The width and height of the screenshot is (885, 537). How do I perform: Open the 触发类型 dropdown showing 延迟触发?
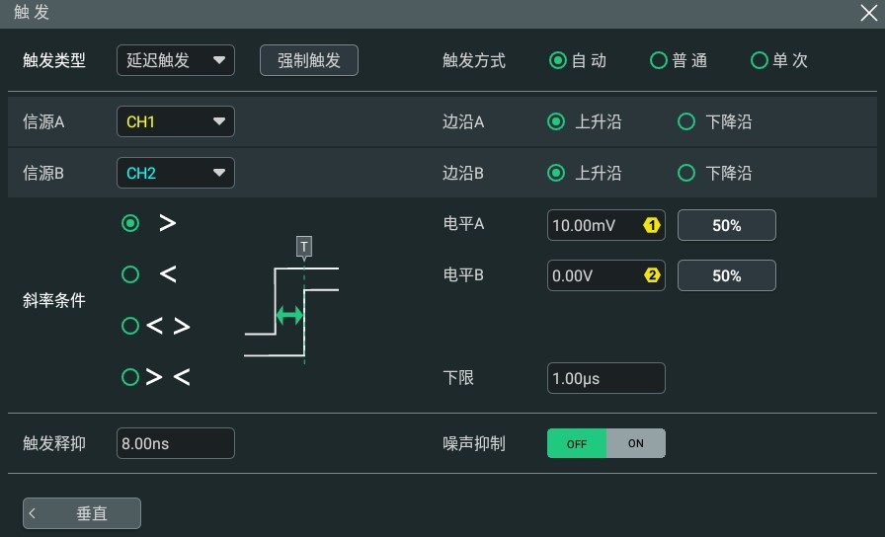pos(176,60)
